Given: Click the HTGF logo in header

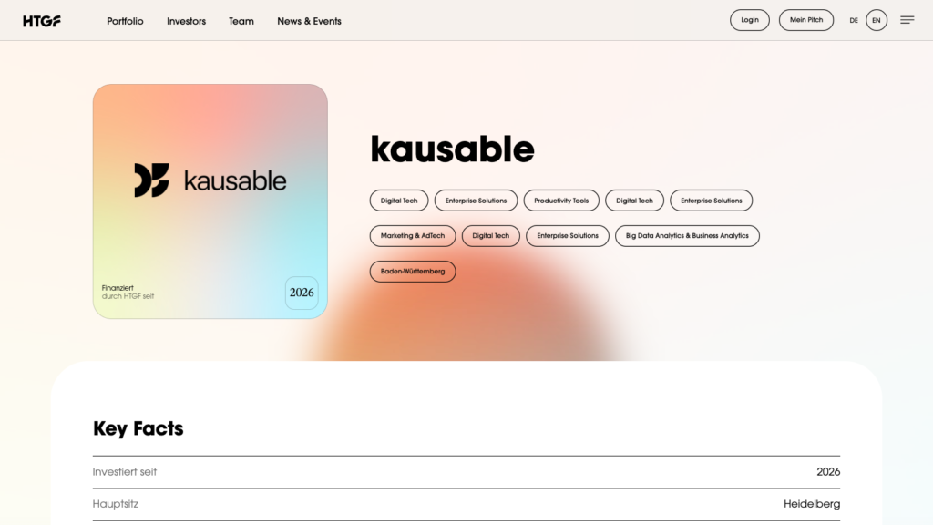Looking at the screenshot, I should 42,21.
